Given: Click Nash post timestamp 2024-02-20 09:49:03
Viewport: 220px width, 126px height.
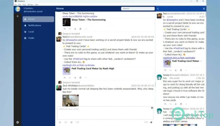Looking at the screenshot, I should tap(143, 37).
